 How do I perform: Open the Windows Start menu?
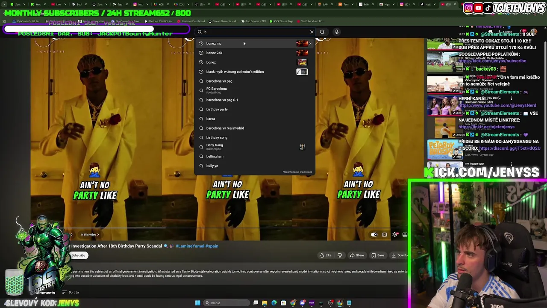point(197,303)
